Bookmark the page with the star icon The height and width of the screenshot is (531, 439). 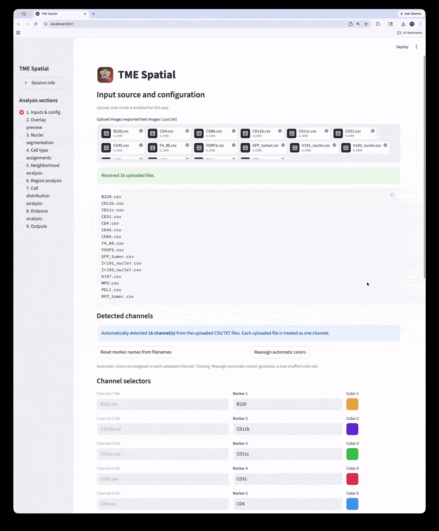click(366, 24)
